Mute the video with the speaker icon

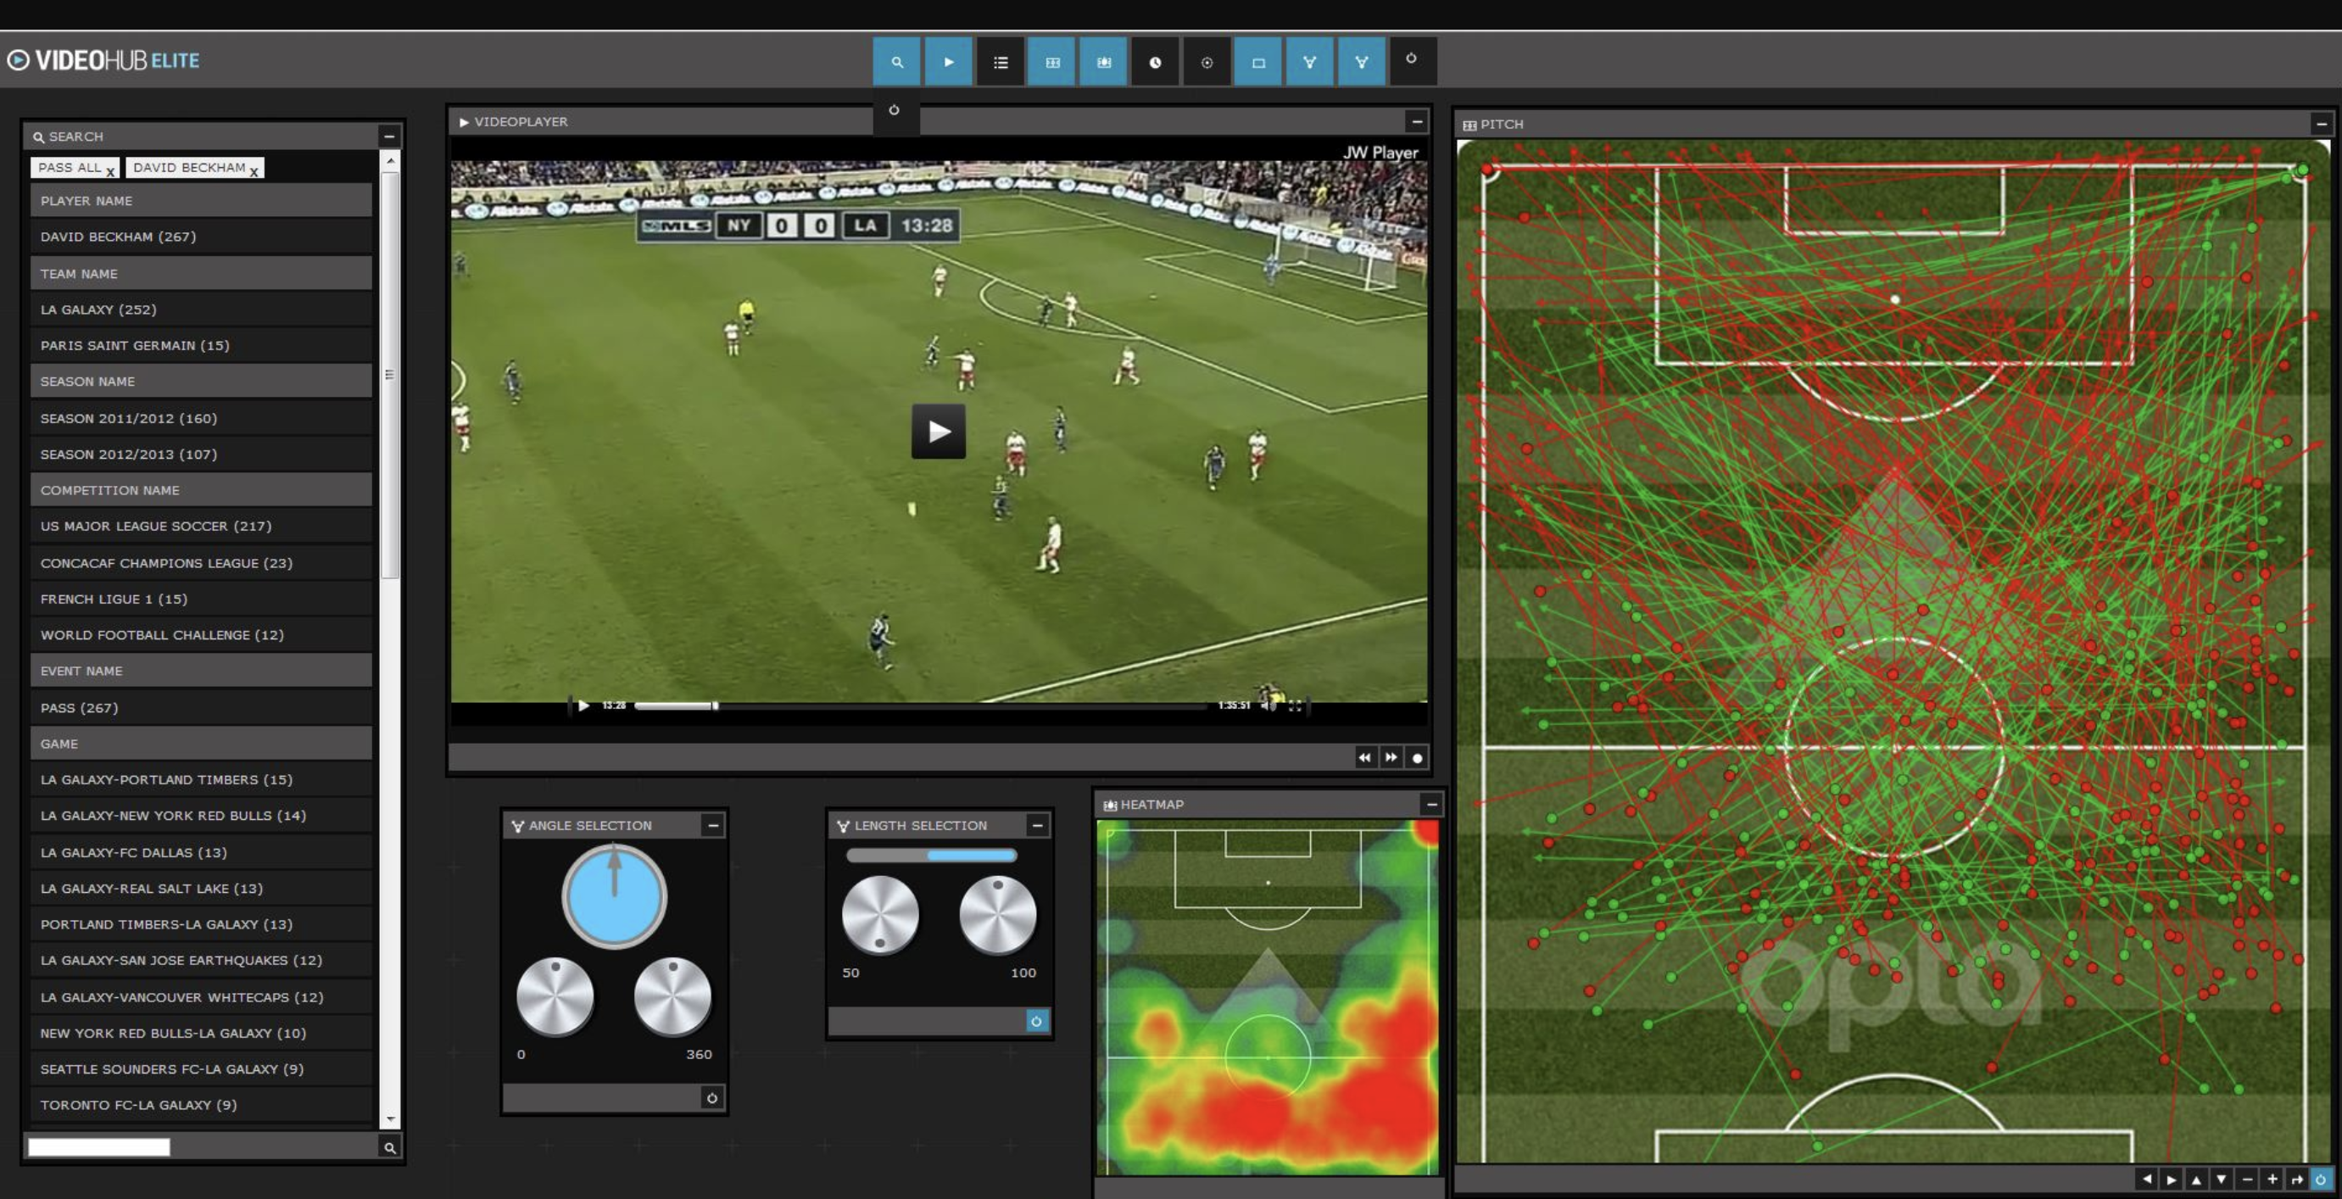1269,705
